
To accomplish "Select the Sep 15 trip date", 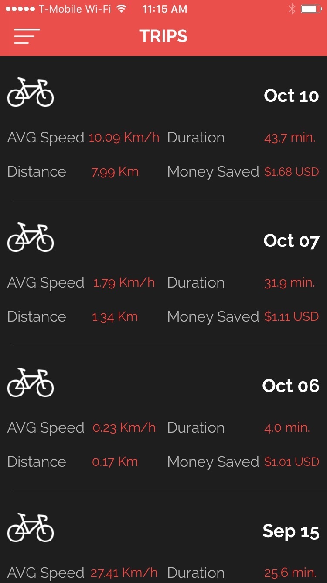I will click(291, 531).
